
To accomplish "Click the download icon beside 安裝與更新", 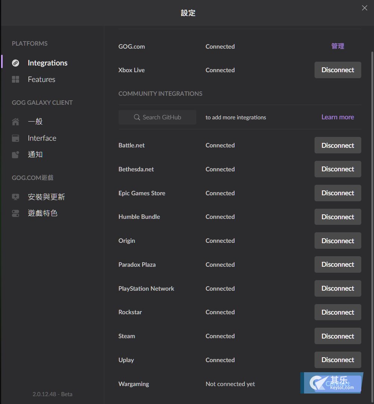I will (15, 197).
